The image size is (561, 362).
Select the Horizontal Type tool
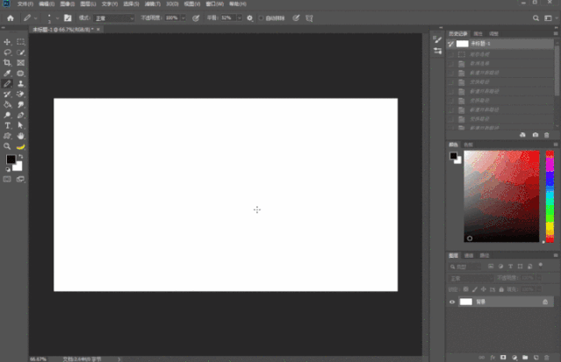click(7, 125)
